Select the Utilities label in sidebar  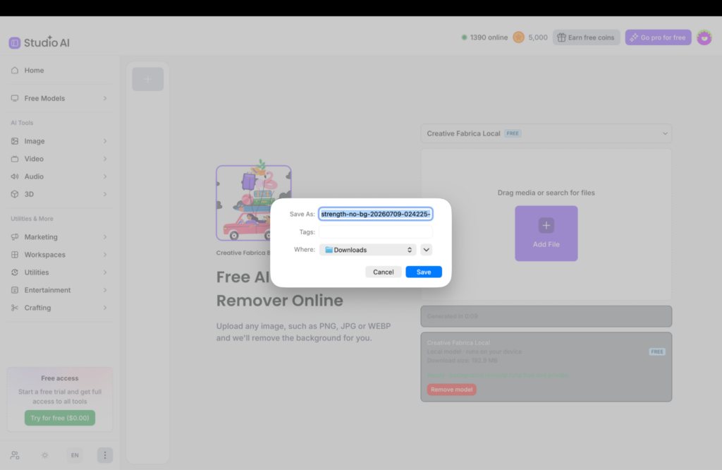coord(37,272)
